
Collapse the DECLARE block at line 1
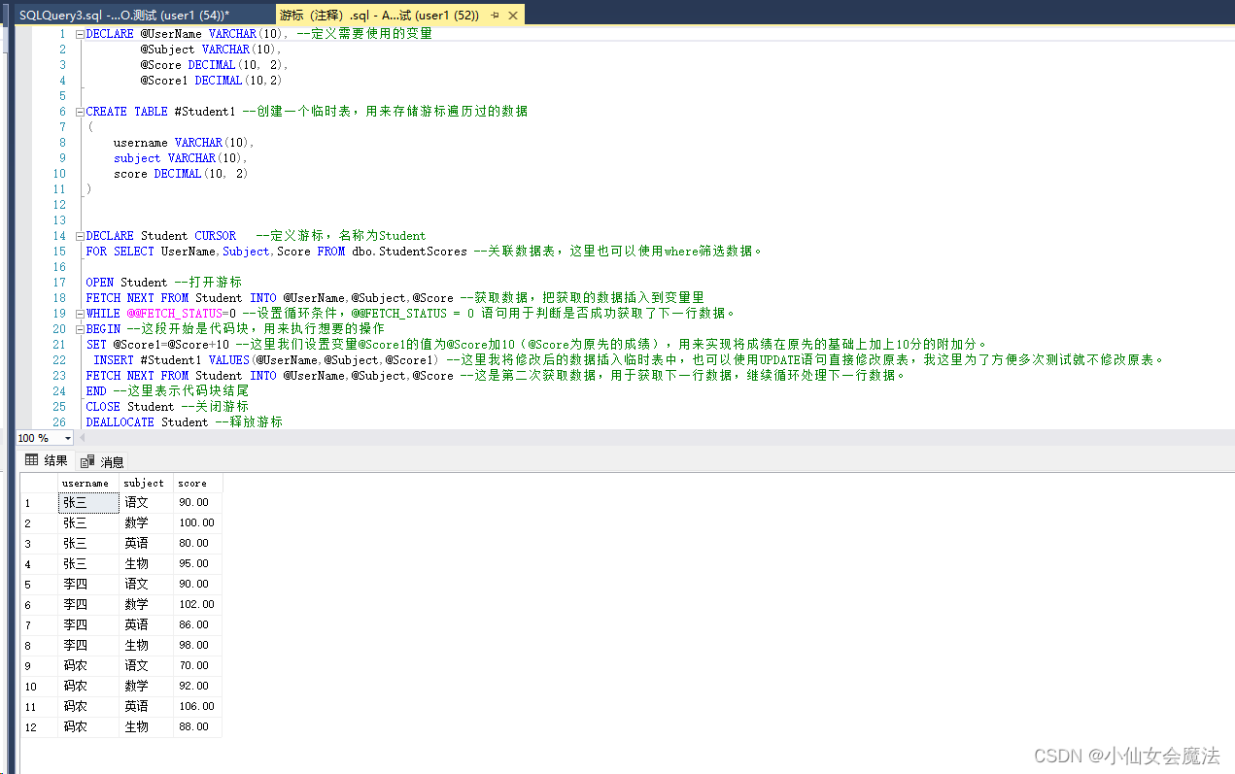pyautogui.click(x=78, y=33)
